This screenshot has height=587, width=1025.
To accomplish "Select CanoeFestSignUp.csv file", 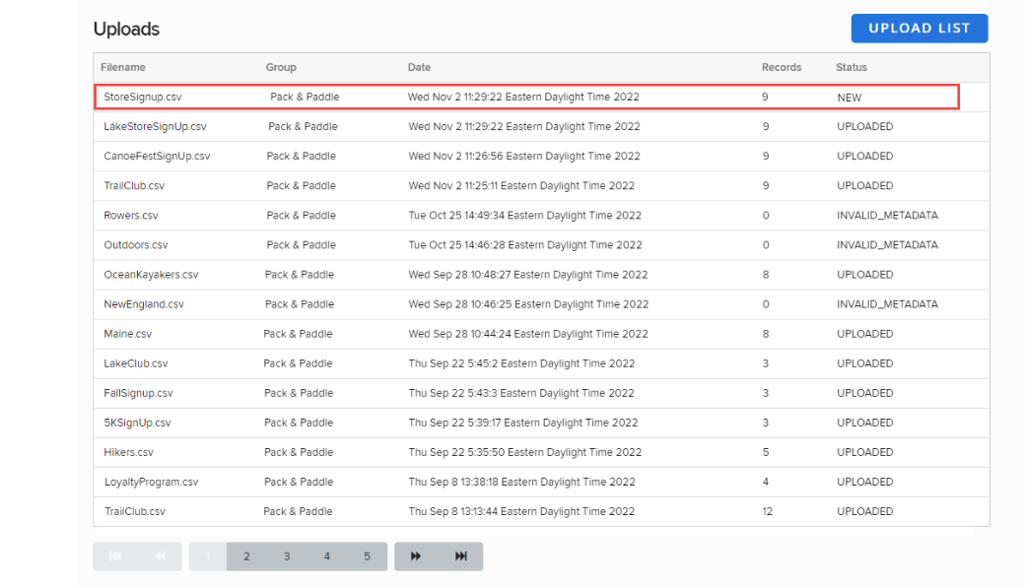I will pos(157,157).
